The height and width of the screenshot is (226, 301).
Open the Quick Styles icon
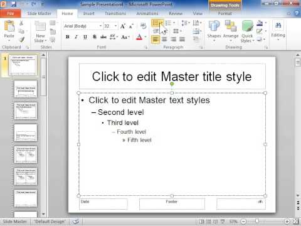(x=247, y=26)
